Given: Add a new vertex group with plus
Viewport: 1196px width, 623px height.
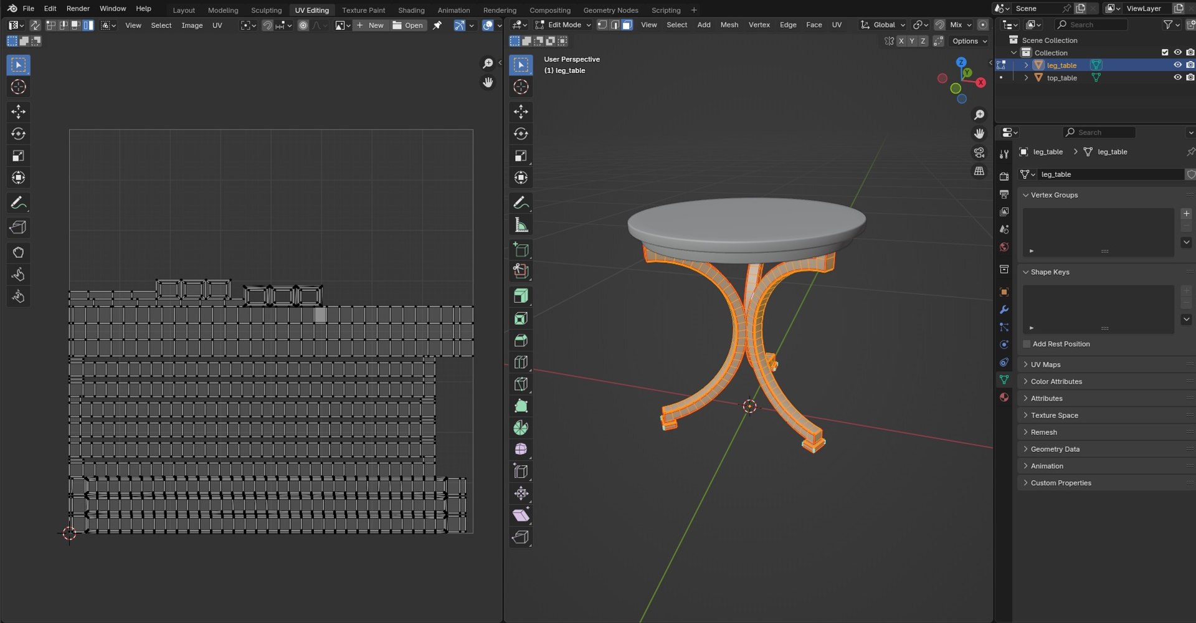Looking at the screenshot, I should (1186, 214).
